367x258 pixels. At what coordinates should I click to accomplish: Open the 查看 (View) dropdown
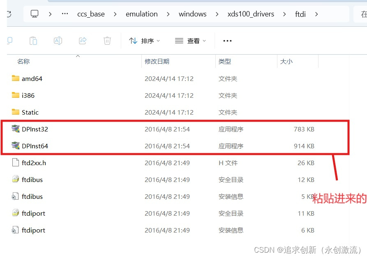(x=190, y=40)
